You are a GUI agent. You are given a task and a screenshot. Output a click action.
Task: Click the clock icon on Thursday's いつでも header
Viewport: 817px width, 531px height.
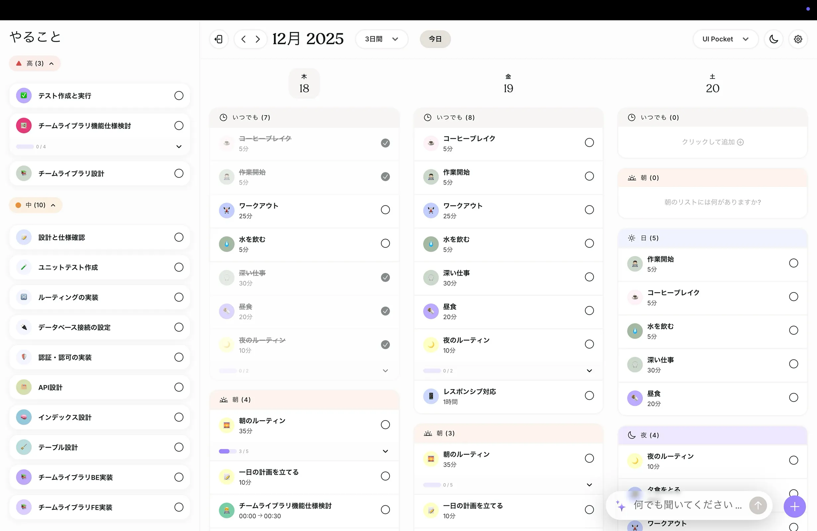point(223,117)
